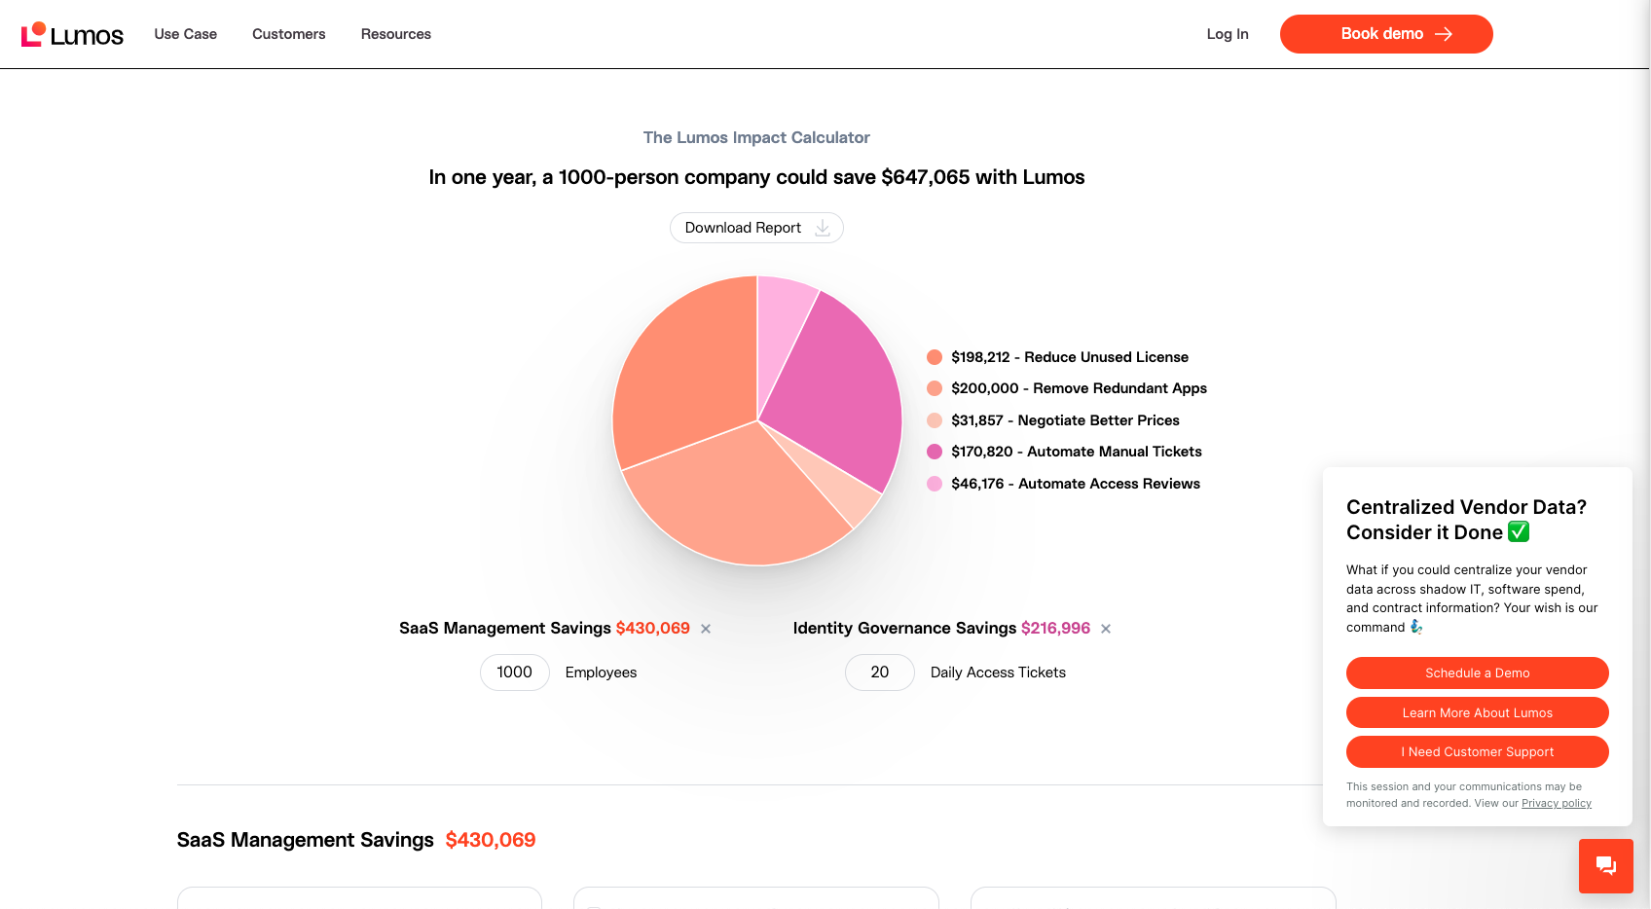
Task: Click the SaaS Management Savings section heading at bottom
Action: [305, 840]
